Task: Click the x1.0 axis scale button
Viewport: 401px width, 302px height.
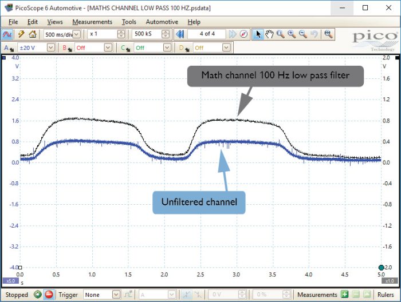Action: [390, 281]
